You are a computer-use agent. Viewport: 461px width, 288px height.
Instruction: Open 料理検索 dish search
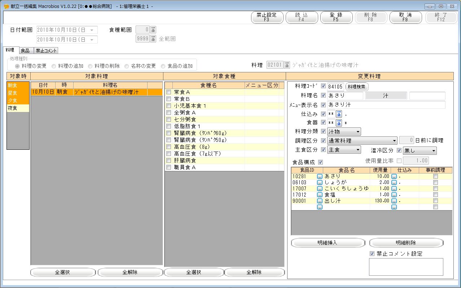(357, 86)
